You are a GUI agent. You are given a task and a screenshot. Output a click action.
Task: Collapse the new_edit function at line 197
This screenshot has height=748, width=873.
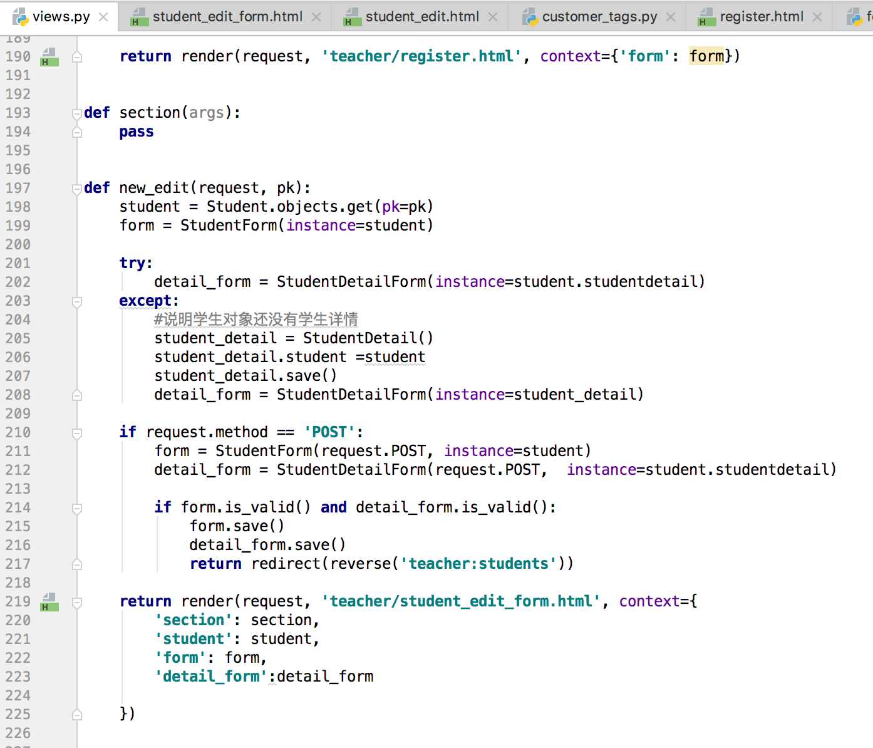[77, 189]
